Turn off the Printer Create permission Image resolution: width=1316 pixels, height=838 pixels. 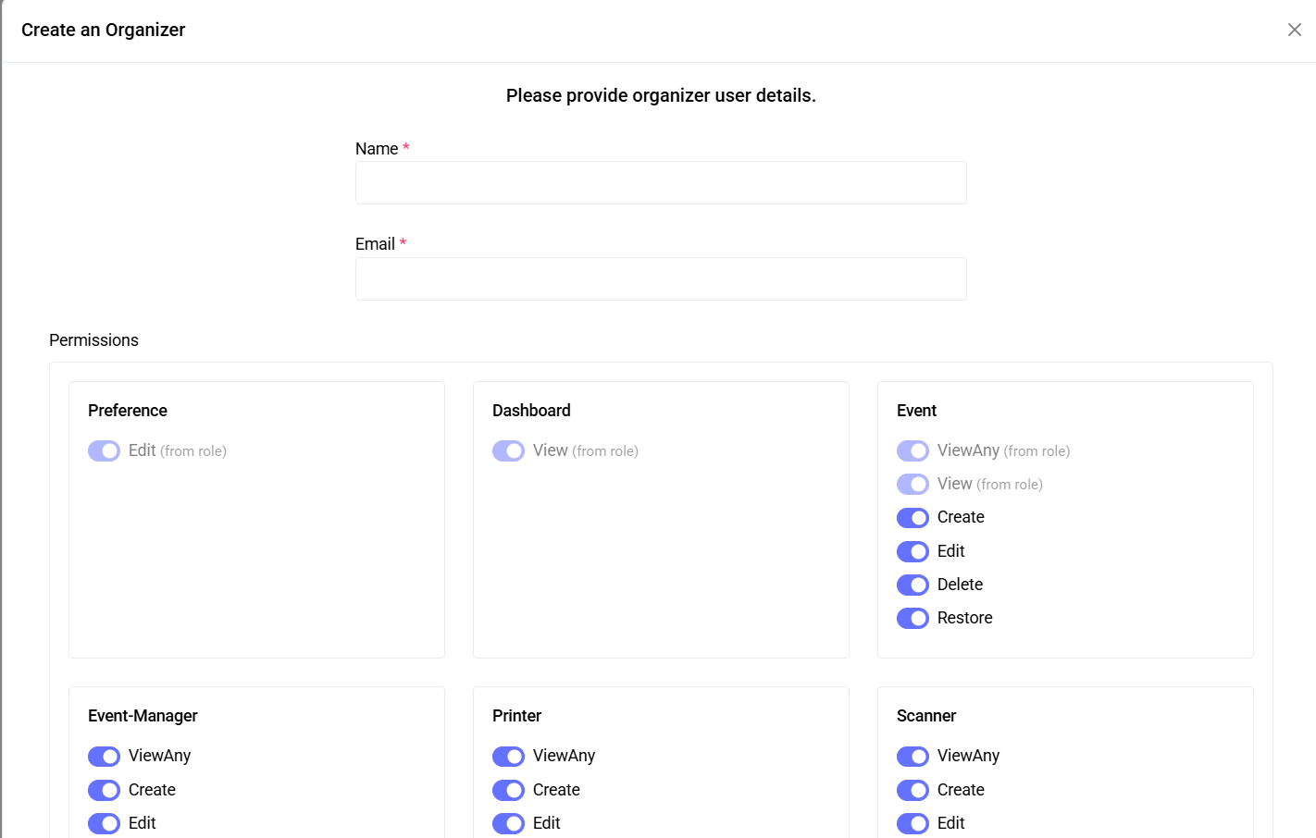(508, 789)
